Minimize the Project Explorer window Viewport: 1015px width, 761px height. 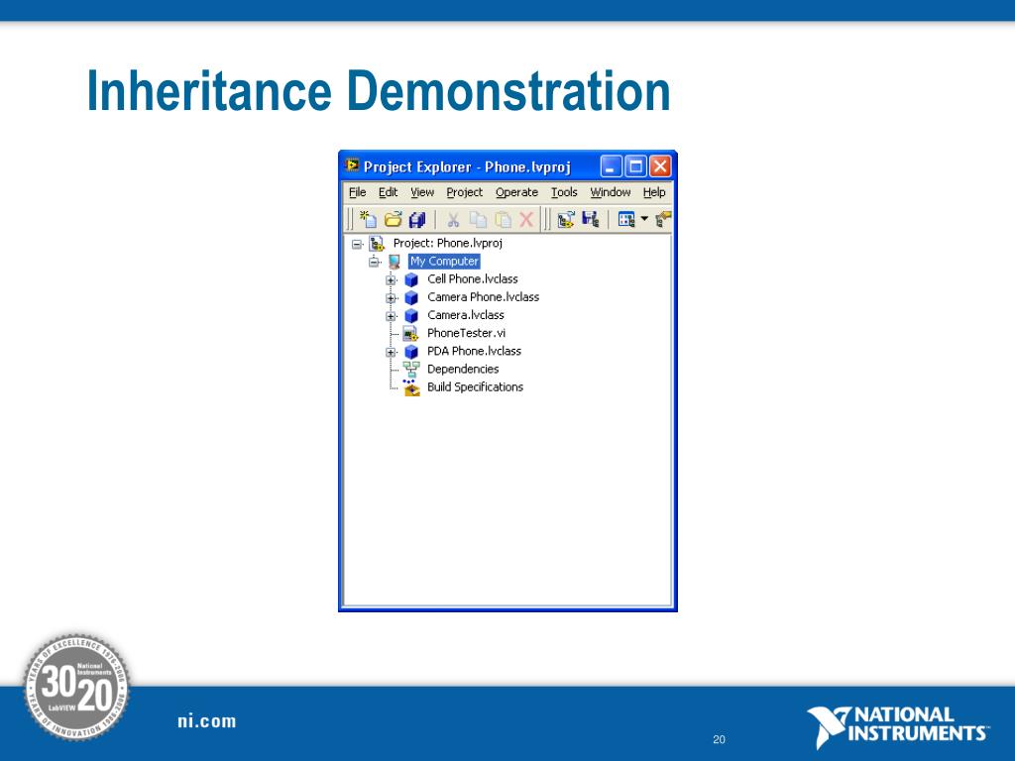coord(611,166)
